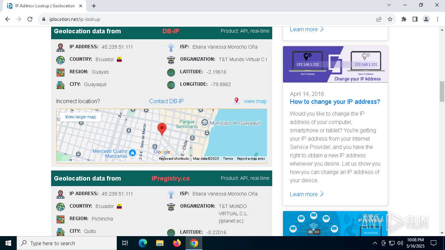This screenshot has width=445, height=250.
Task: Click IPregistry region map icon
Action: 60,219
